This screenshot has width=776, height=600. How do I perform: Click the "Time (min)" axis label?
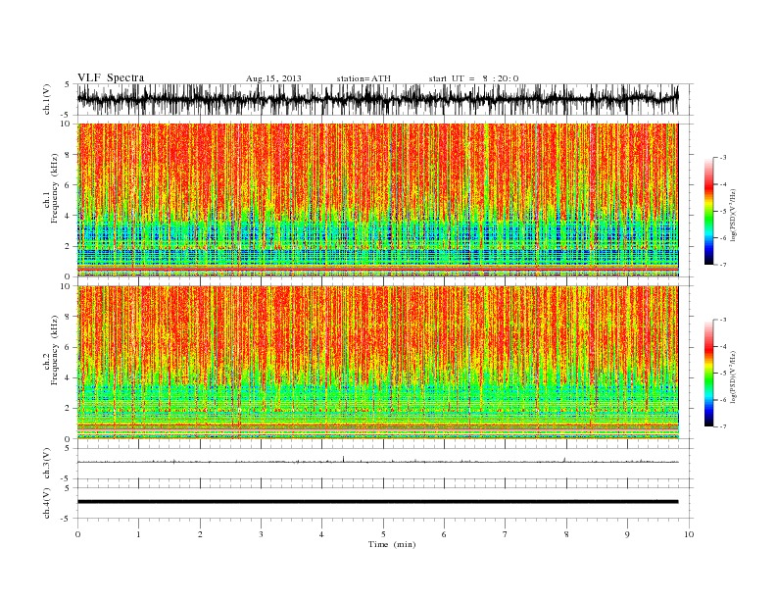coord(392,544)
